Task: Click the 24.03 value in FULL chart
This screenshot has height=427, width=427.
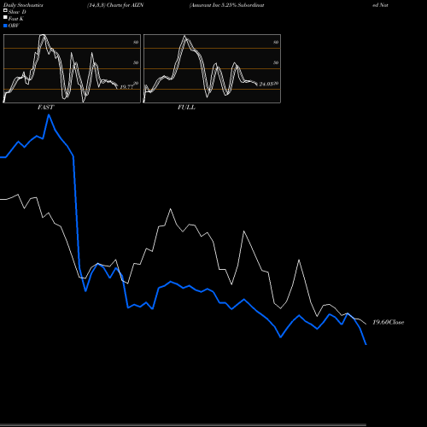Action: coord(266,85)
